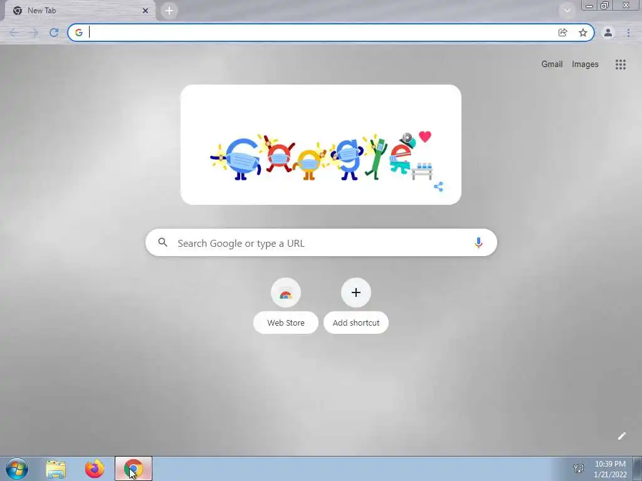The image size is (642, 481).
Task: Open the share this page icon
Action: (562, 33)
